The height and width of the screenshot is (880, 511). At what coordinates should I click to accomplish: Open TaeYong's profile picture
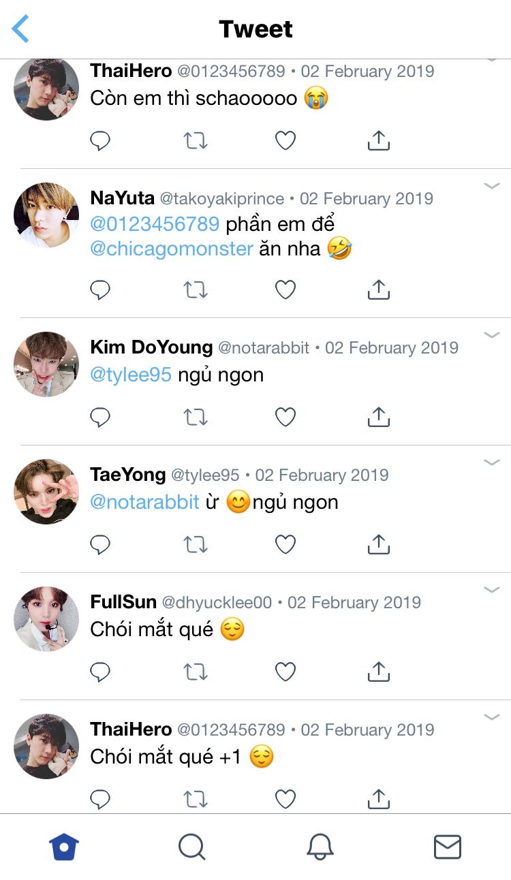46,492
